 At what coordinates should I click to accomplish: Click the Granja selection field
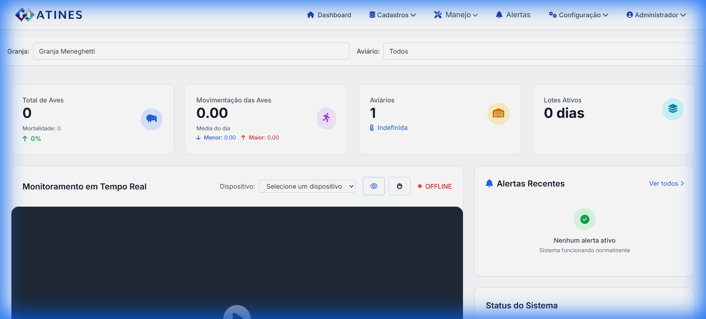tap(191, 51)
